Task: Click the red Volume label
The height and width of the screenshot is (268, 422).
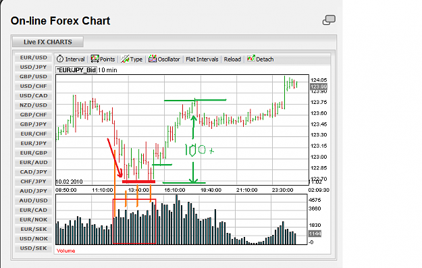Action: [x=65, y=250]
